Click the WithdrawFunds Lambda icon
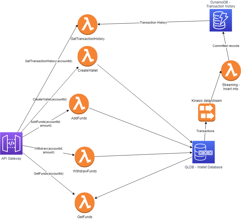241x219 pixels. pos(84,157)
